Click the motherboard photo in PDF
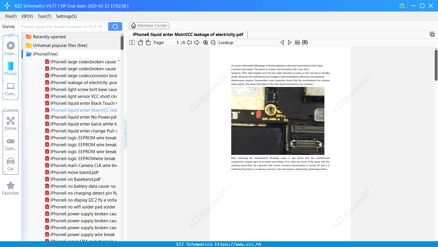Viewport: 438px width, 247px height. pyautogui.click(x=278, y=121)
